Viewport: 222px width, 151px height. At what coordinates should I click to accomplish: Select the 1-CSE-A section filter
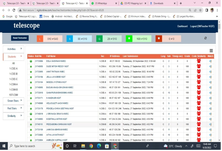pyautogui.click(x=13, y=69)
